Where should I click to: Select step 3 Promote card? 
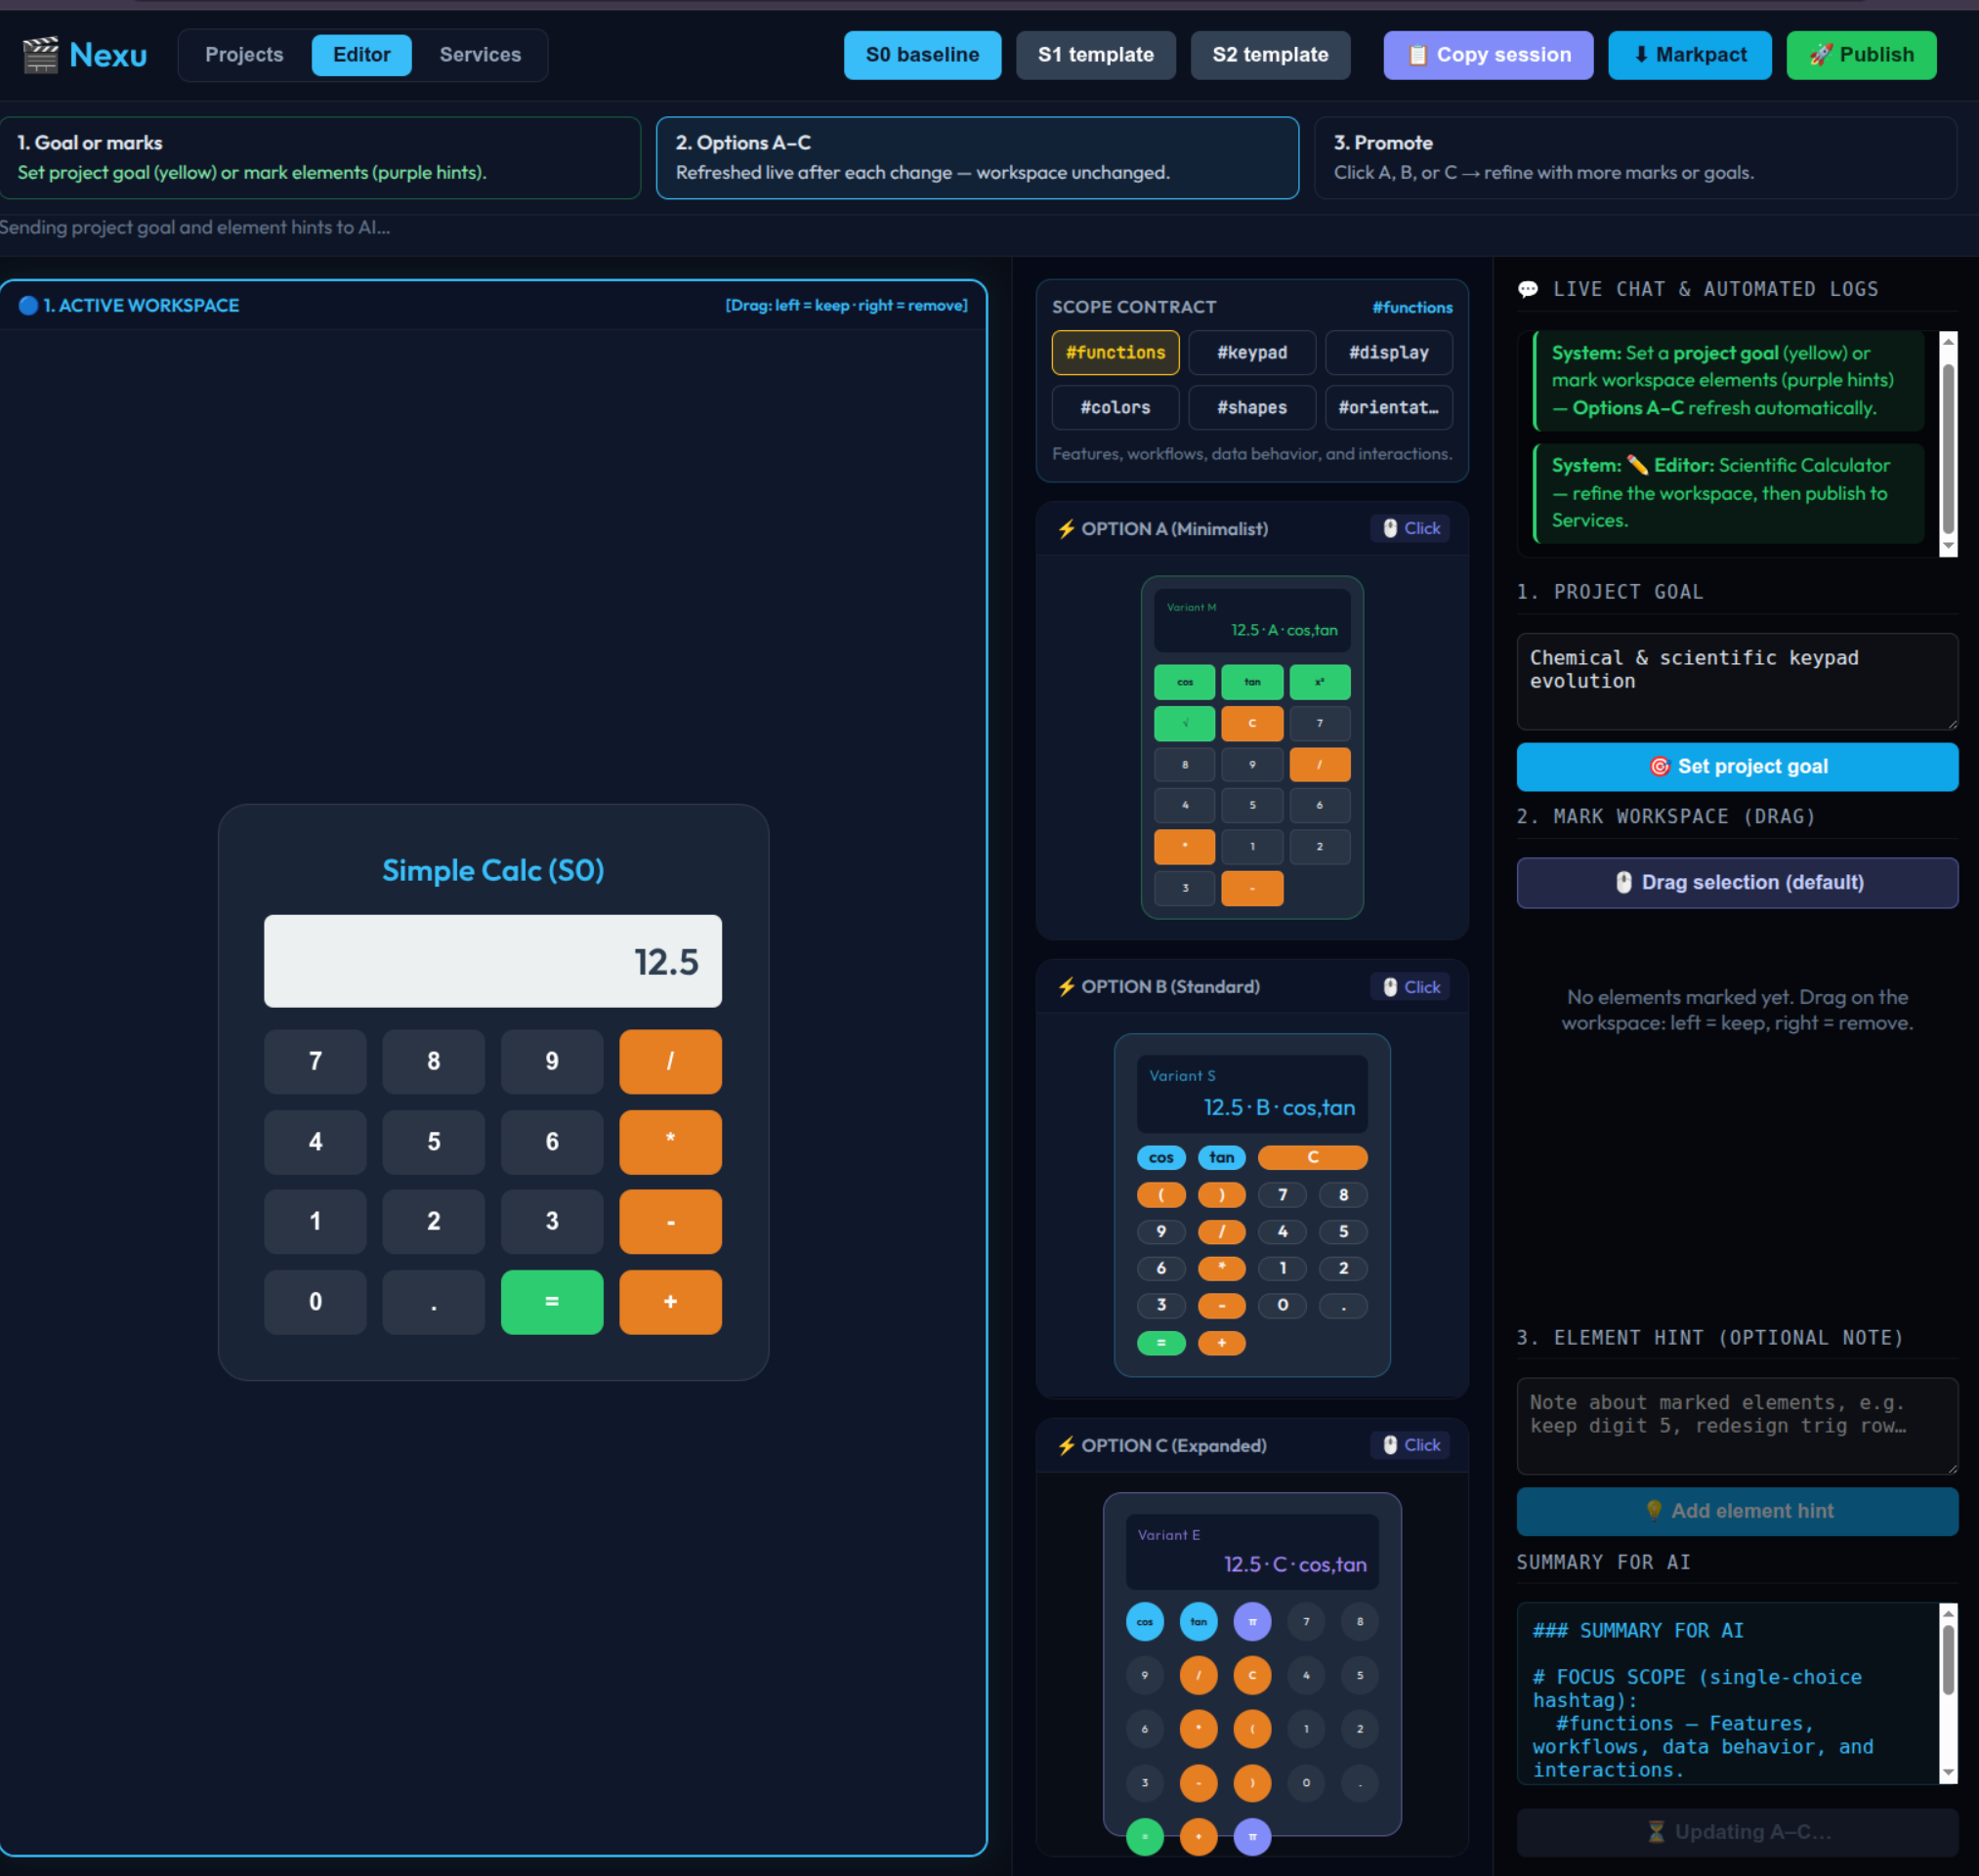point(1635,158)
